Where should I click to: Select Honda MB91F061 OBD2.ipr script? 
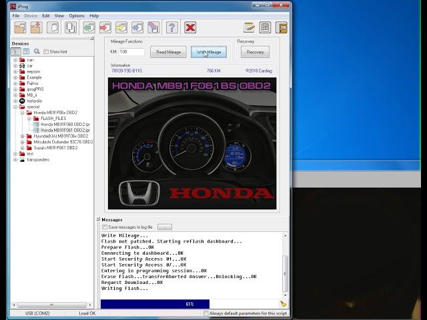point(65,131)
